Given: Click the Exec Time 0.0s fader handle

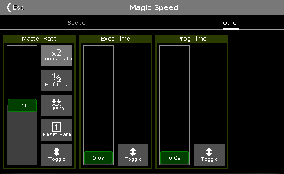Looking at the screenshot, I should [98, 158].
